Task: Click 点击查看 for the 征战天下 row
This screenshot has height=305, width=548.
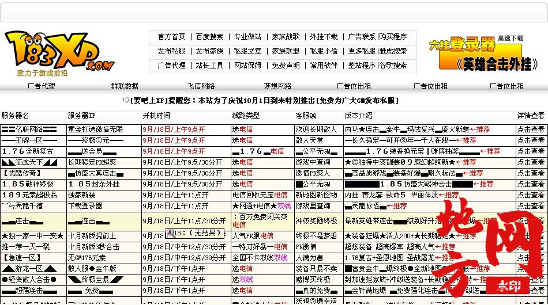Action: click(531, 162)
